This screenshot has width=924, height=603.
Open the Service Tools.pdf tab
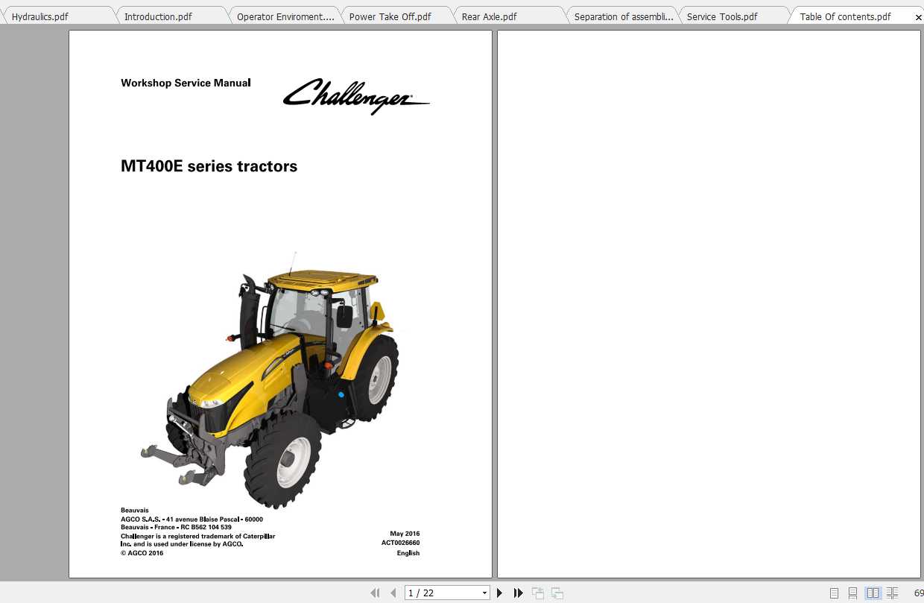pyautogui.click(x=733, y=16)
